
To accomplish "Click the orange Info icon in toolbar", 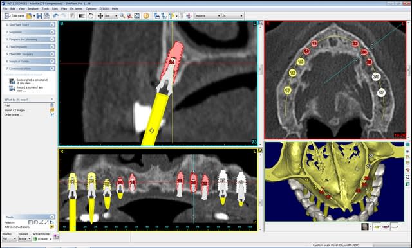I will 146,16.
